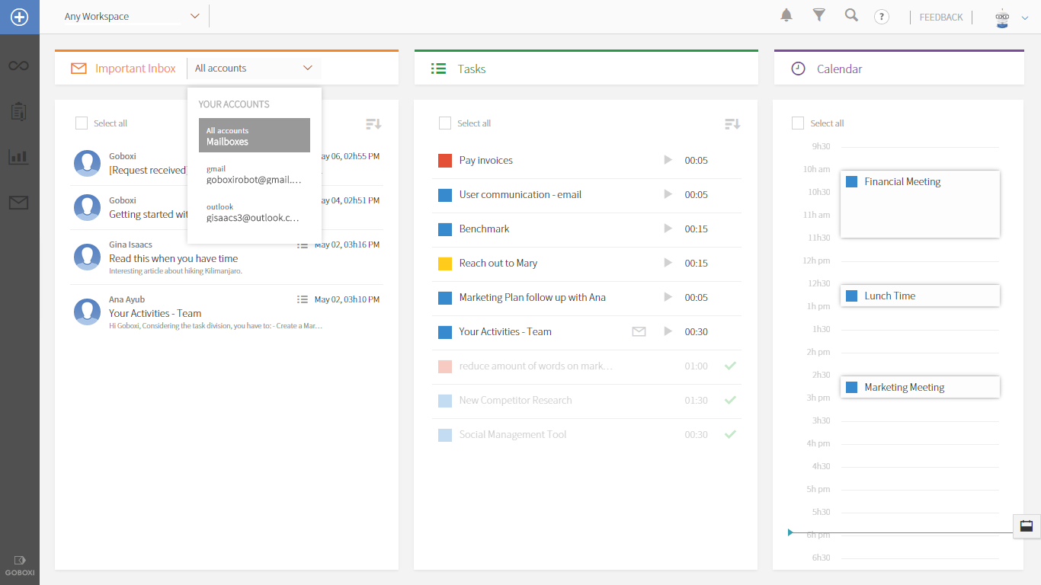1041x585 pixels.
Task: Collapse the All accounts dropdown
Action: 307,69
